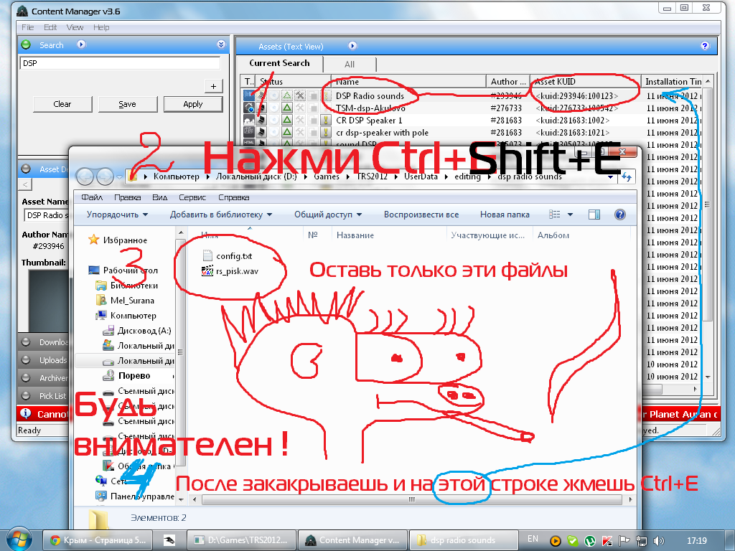Screen dimensions: 735x551
Task: Collapse the Search panel via double-chevron
Action: pos(221,44)
